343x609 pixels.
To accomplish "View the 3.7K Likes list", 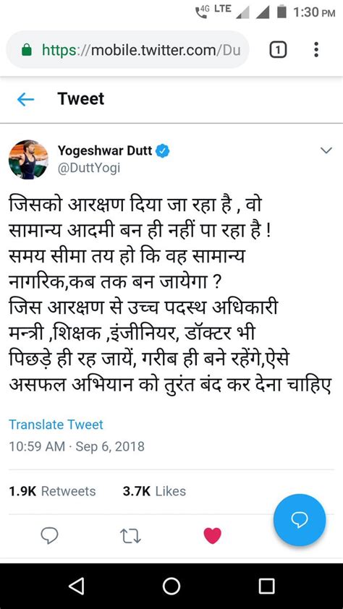I will coord(154,491).
